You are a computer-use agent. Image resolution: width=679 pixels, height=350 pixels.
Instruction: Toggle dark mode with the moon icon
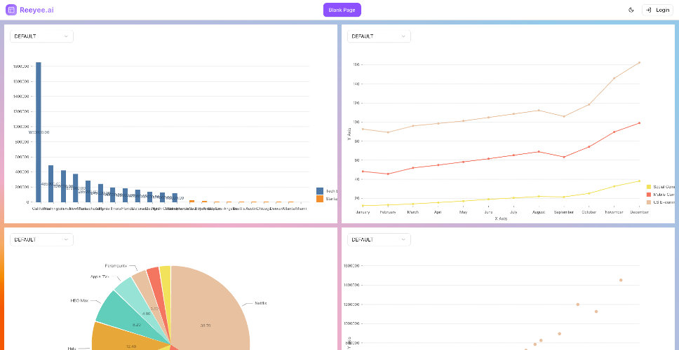coord(631,10)
